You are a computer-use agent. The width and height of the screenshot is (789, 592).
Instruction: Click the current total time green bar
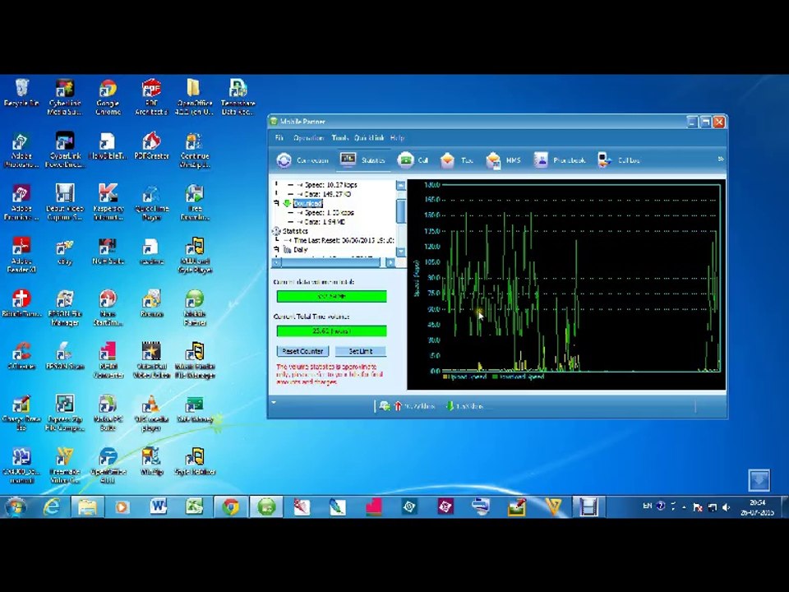331,331
